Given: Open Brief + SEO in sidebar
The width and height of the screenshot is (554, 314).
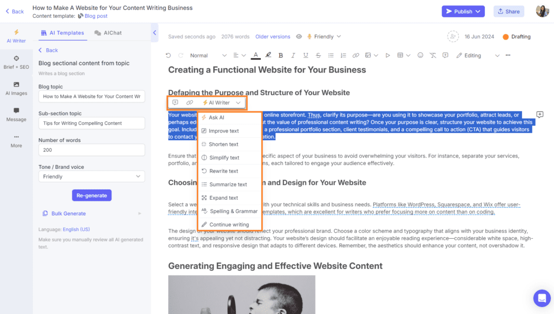Looking at the screenshot, I should click(x=16, y=63).
